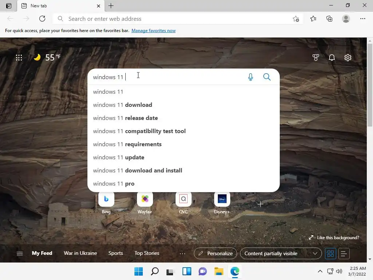
Task: Choose suggestion windows 11 download
Action: pos(184,105)
